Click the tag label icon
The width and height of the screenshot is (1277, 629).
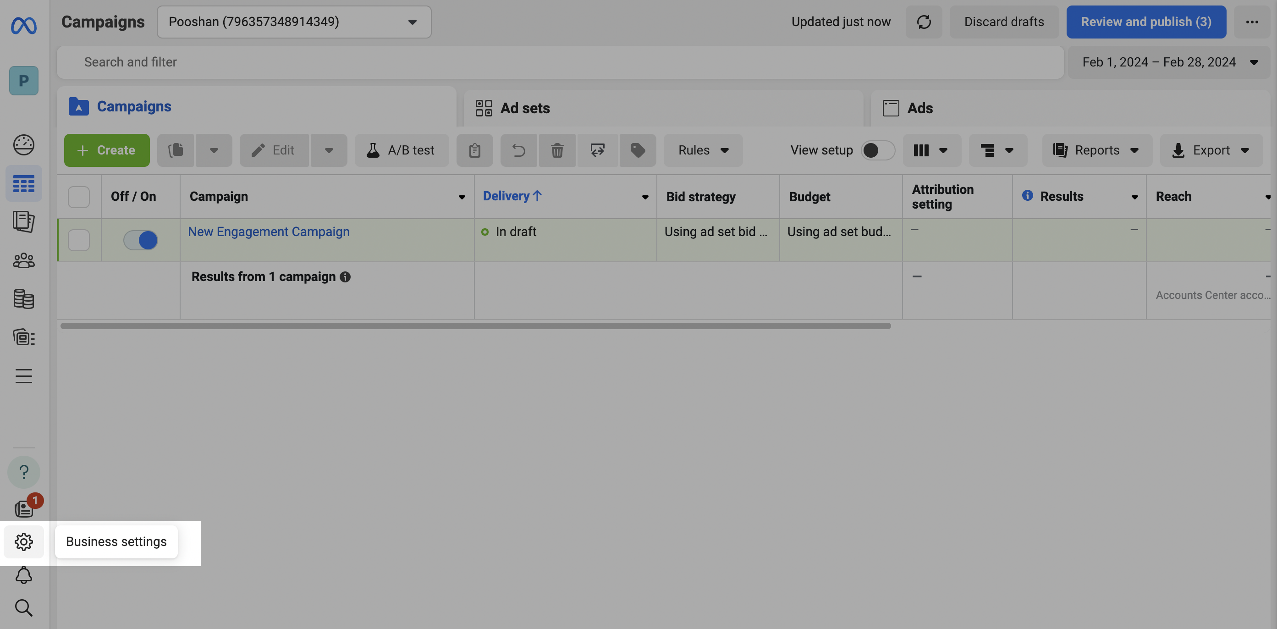(x=637, y=150)
